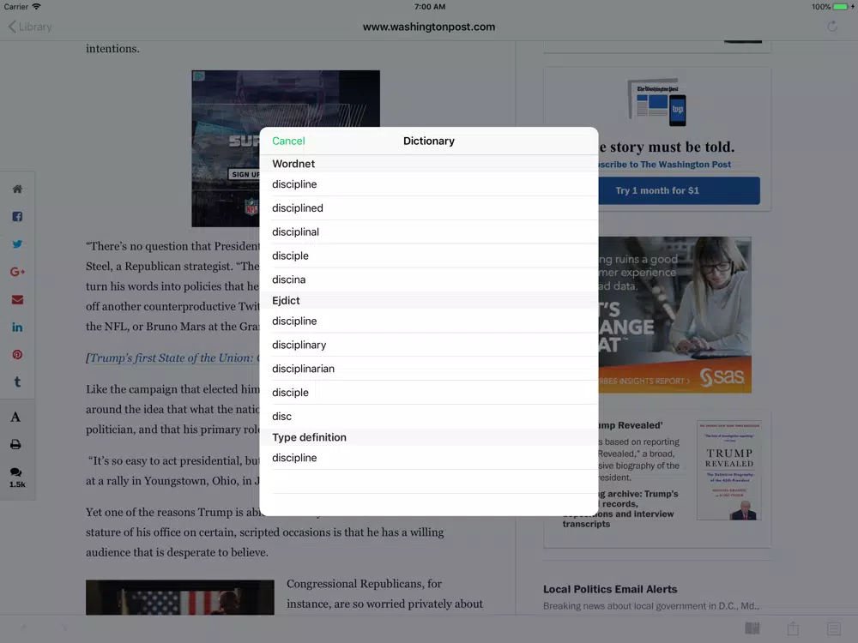Share article on Google Plus
858x643 pixels.
17,272
